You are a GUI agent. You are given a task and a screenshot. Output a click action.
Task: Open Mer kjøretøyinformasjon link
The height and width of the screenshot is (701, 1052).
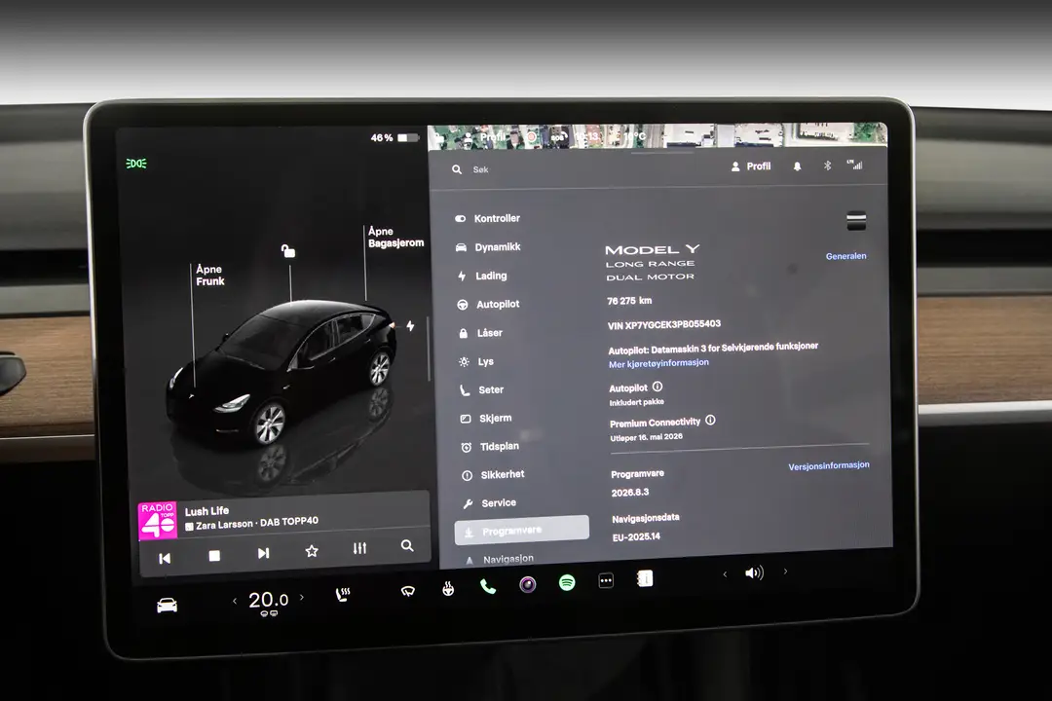658,363
